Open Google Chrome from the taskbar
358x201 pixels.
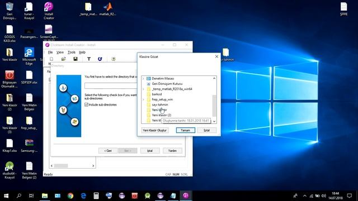click(70, 196)
